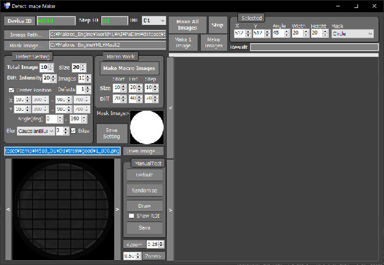
Task: Click Make Macro Images button
Action: tap(129, 68)
